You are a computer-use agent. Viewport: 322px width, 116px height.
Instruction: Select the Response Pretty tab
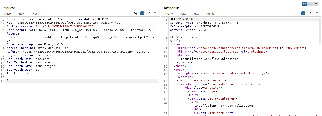point(169,14)
